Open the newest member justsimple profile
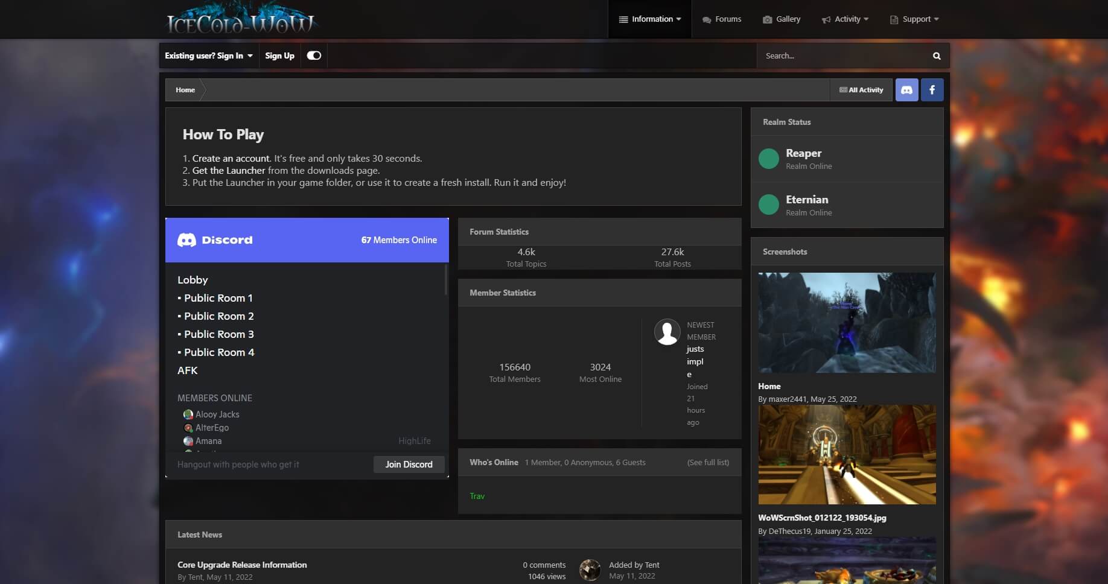This screenshot has height=584, width=1108. pos(695,361)
